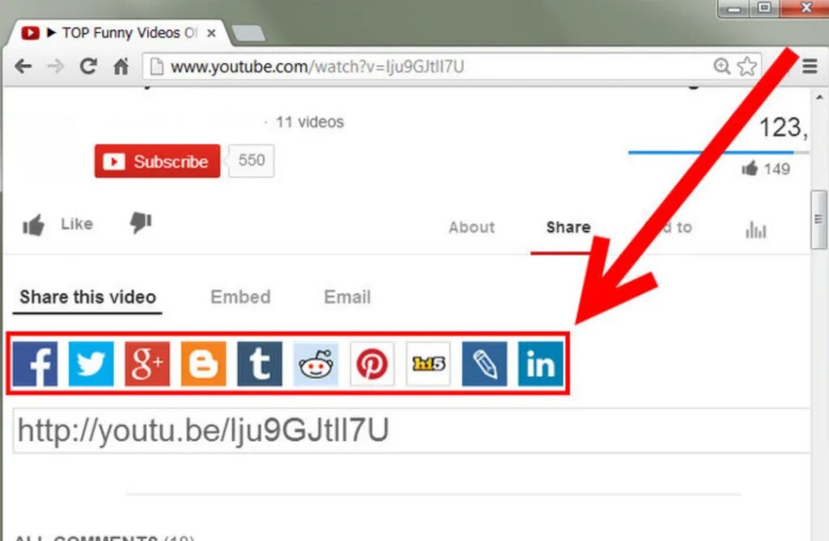
Task: Post to Tumblr icon
Action: coord(260,363)
